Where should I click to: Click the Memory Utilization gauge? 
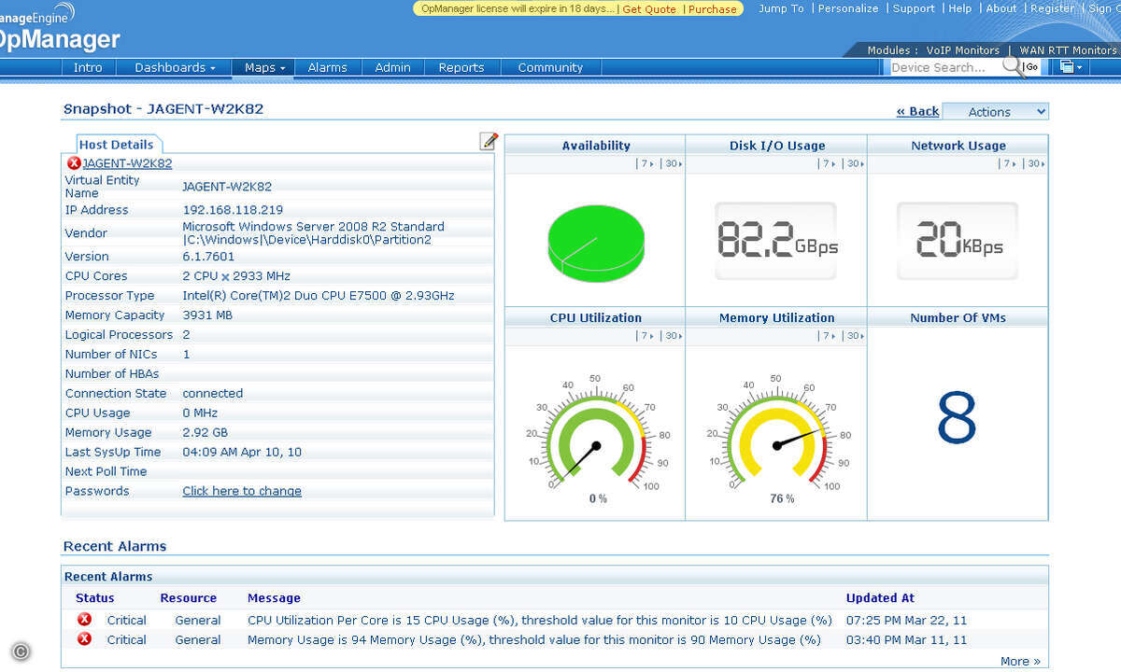point(776,435)
